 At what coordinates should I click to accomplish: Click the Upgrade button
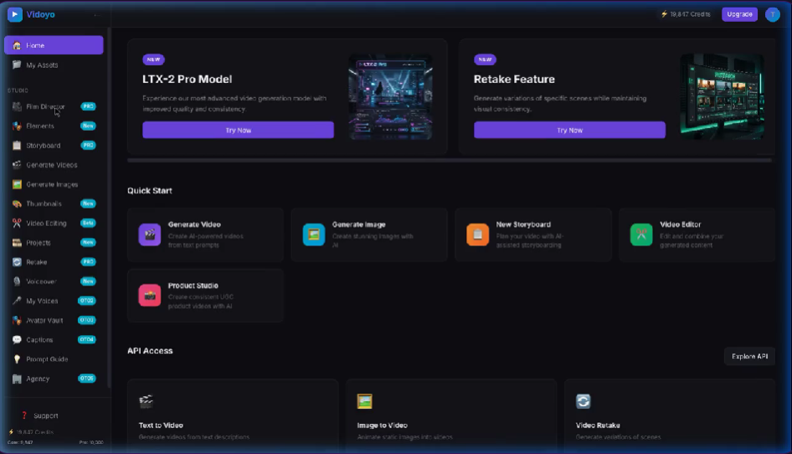739,14
